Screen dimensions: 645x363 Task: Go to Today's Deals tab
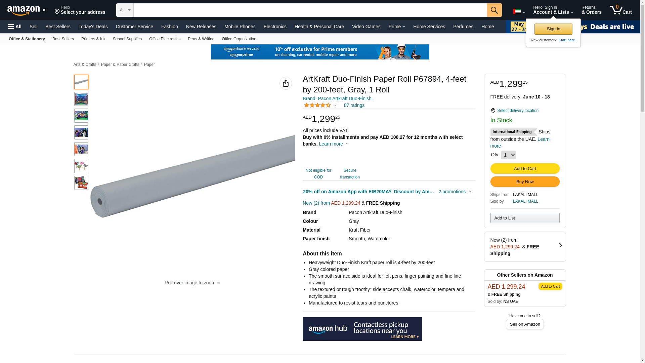93,27
